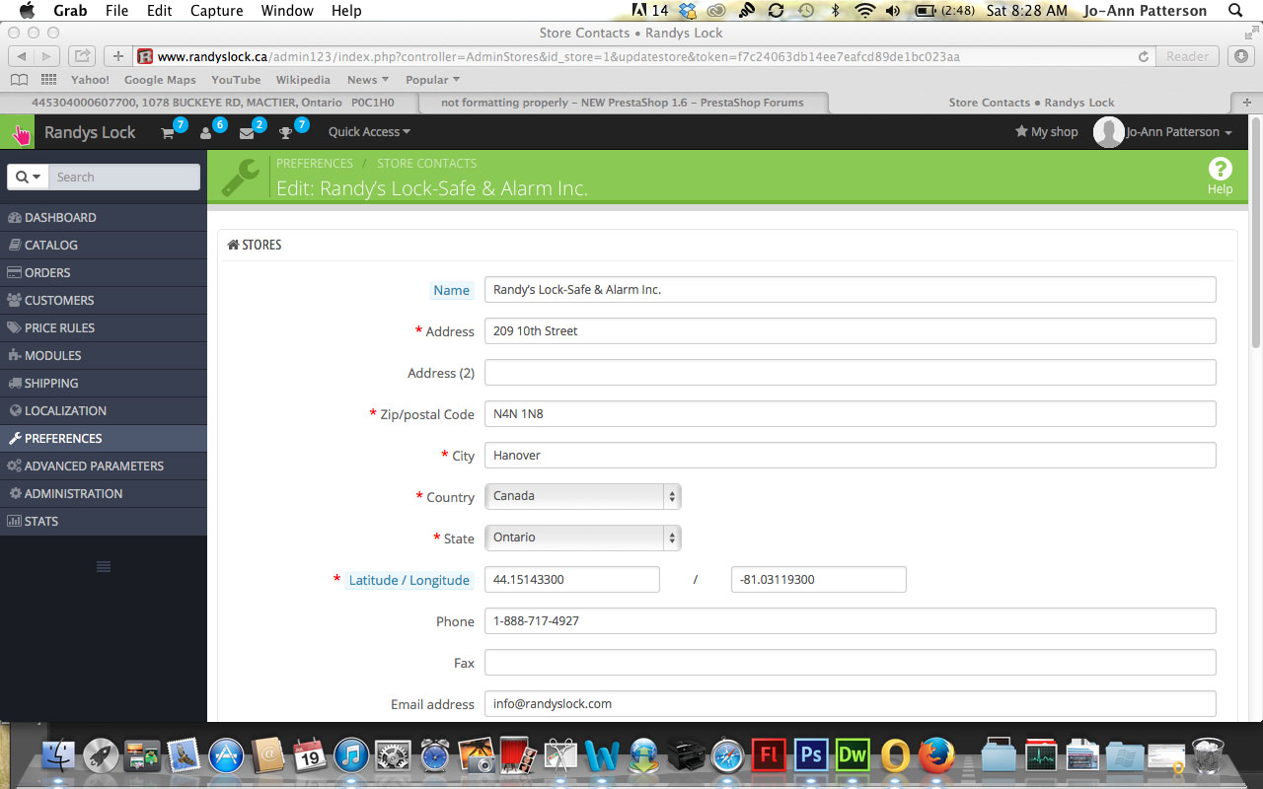Open the State dropdown showing Ontario
The image size is (1263, 789).
(582, 538)
